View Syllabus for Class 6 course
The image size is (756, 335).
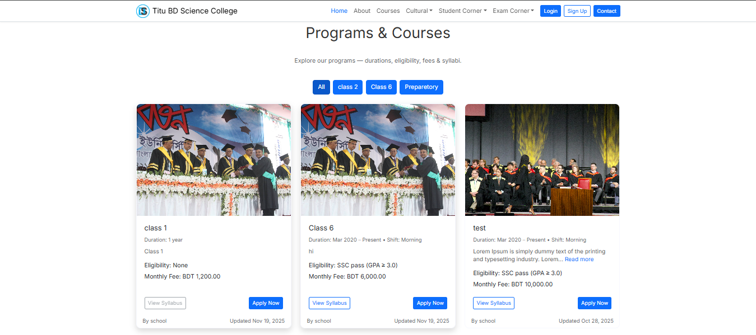tap(330, 303)
